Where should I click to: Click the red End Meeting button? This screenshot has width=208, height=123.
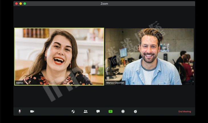tap(185, 112)
